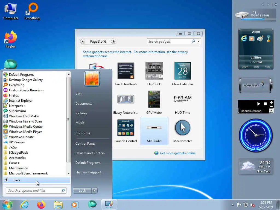Switch to the Utilities group in the launcher gadget

(256, 57)
